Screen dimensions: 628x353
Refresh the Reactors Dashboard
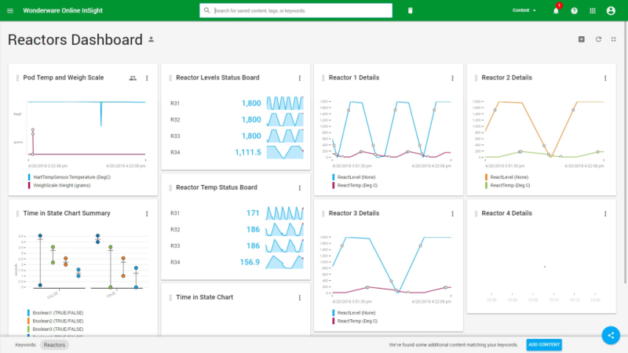coord(598,39)
